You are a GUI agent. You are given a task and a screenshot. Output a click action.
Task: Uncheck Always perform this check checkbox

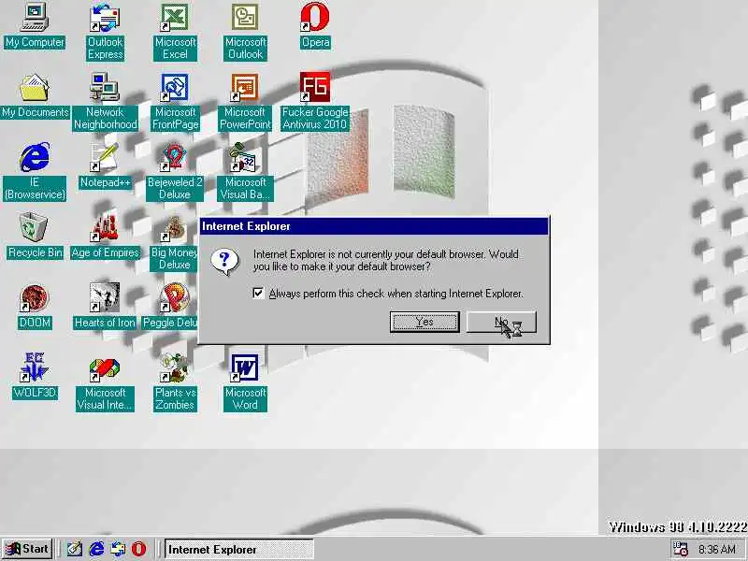point(258,293)
